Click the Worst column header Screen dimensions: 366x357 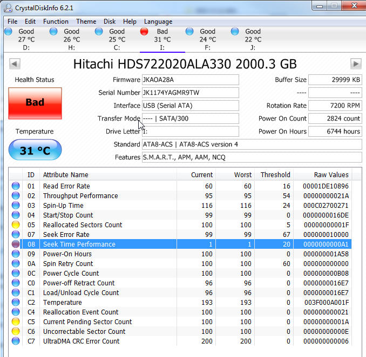[235, 174]
